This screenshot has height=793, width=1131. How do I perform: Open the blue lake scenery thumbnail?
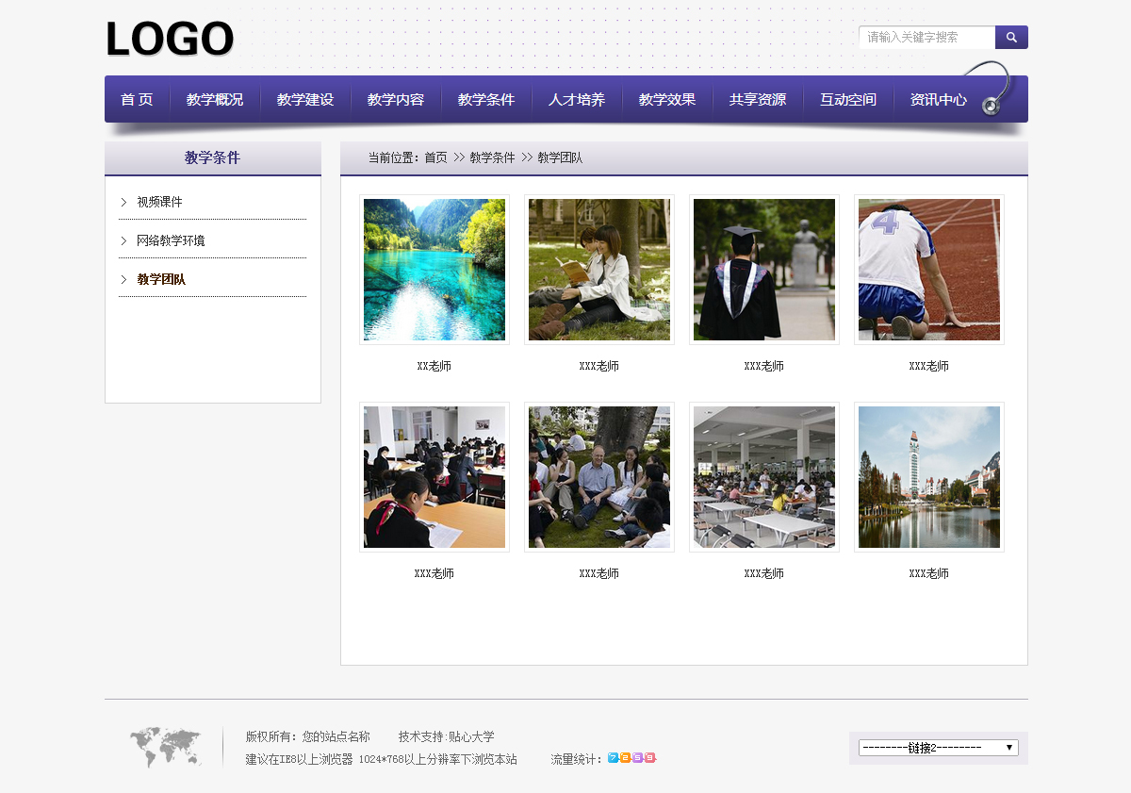pyautogui.click(x=434, y=270)
